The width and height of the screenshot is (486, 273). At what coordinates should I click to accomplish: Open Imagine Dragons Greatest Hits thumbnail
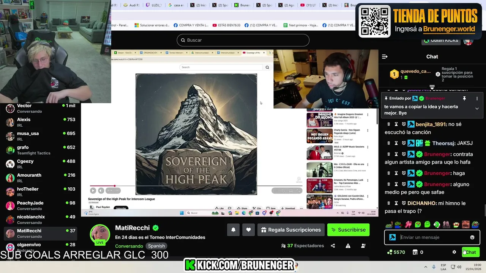[319, 119]
